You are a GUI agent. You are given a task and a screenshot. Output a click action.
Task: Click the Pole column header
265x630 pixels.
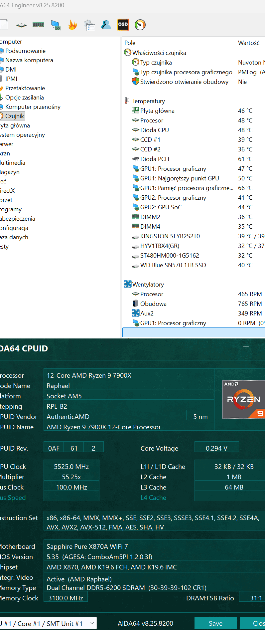(130, 43)
